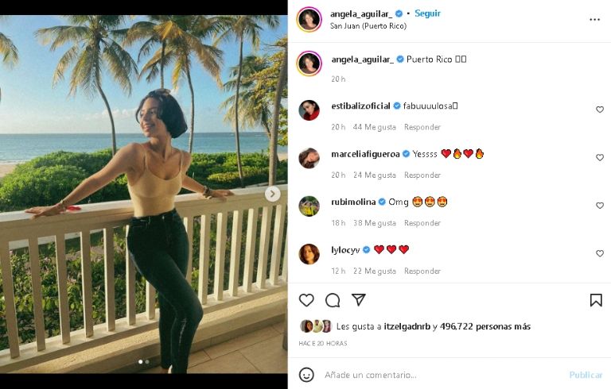Click Seguir to follow angela_aguilar_
The height and width of the screenshot is (389, 611).
point(427,13)
